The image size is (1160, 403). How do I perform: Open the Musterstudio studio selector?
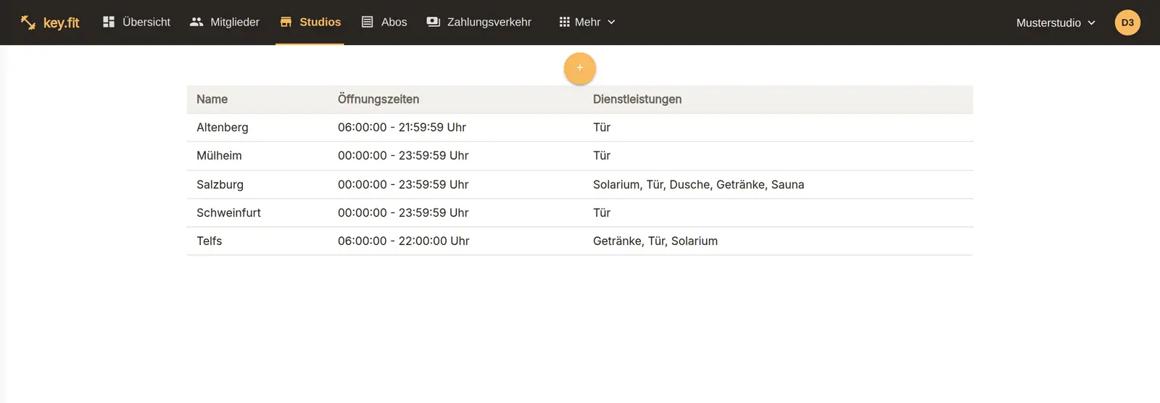1056,22
